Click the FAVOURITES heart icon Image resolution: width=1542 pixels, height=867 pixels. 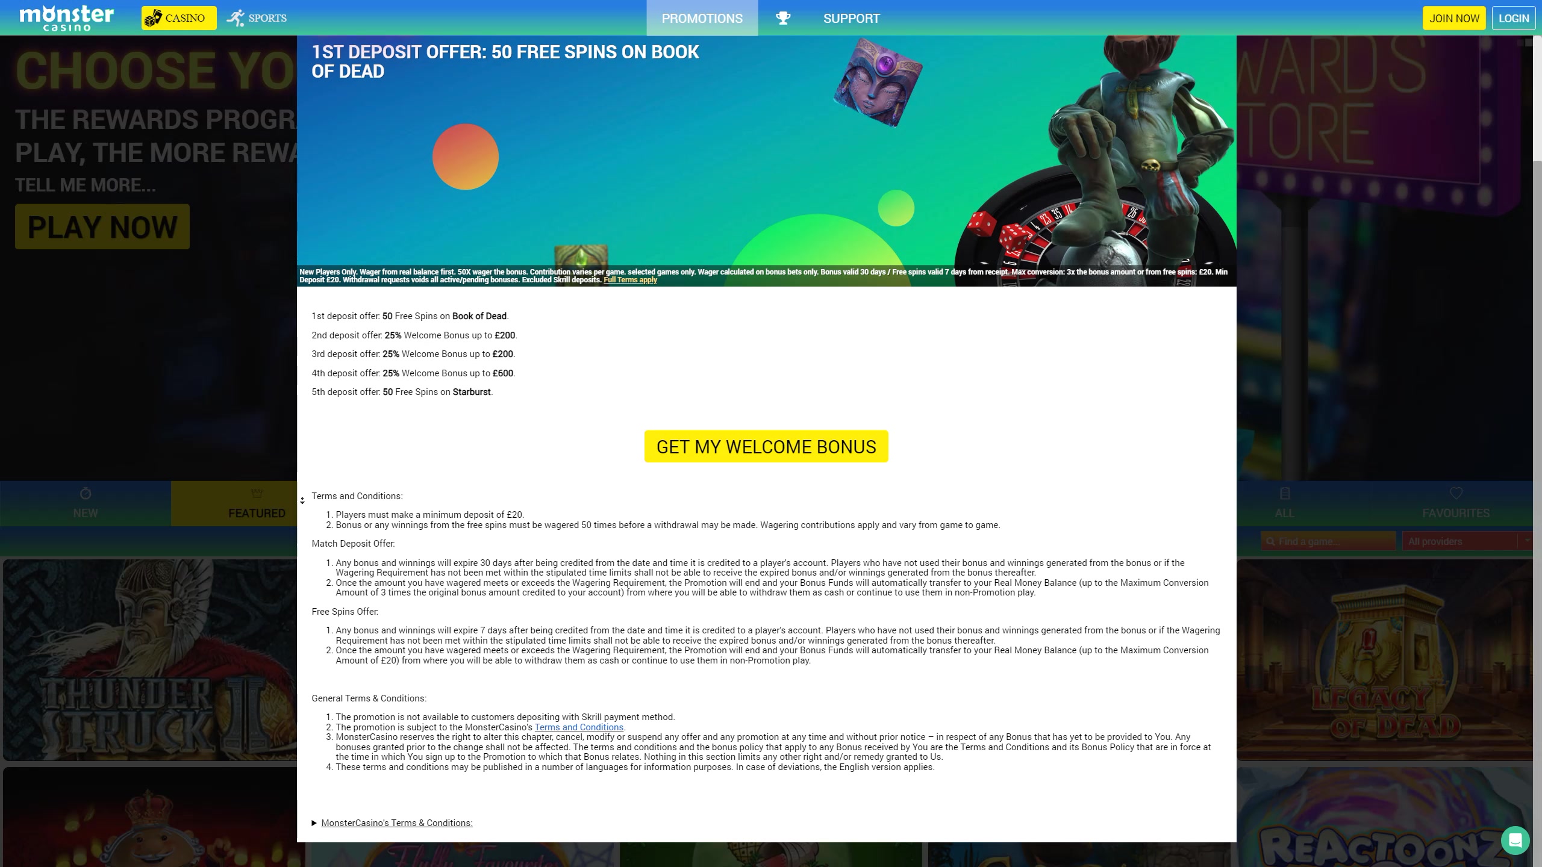tap(1456, 494)
